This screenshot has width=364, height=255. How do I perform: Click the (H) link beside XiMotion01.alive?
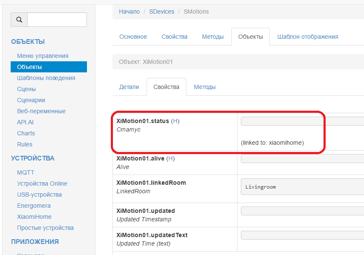point(170,158)
